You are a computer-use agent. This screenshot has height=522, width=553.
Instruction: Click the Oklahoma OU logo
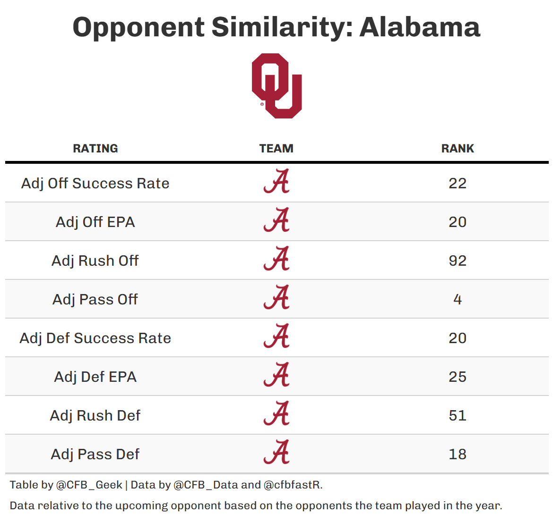276,85
